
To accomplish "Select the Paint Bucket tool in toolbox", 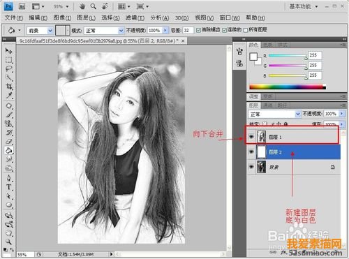I will pos(9,150).
